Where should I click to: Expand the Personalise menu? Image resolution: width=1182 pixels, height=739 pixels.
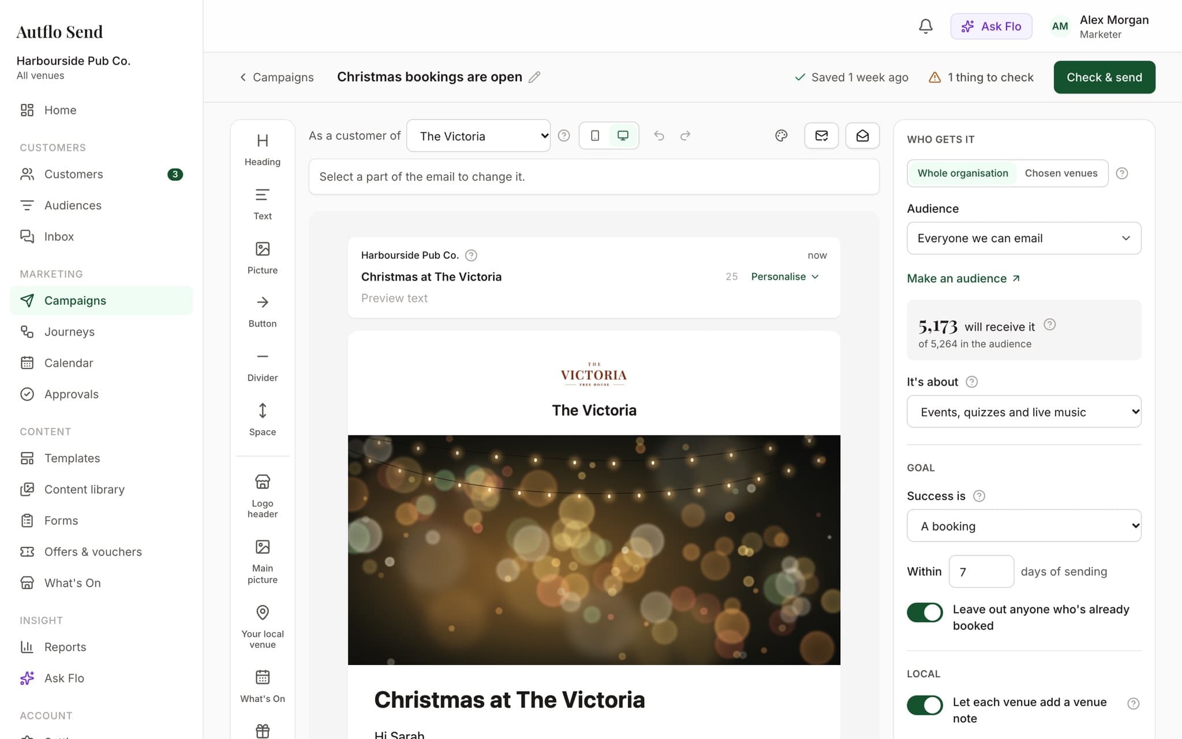click(785, 277)
